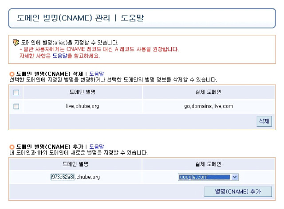Viewport: 284px width, 209px height.
Task: Open 도움말 link next to CNAME 삭제
Action: click(97, 74)
